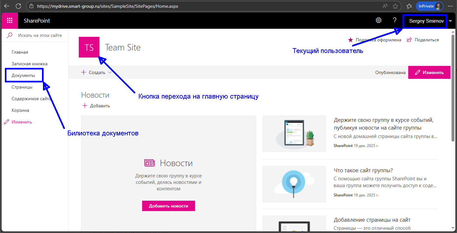Open the browser three-dots menu
Screen dimensions: 457x233
(450, 6)
